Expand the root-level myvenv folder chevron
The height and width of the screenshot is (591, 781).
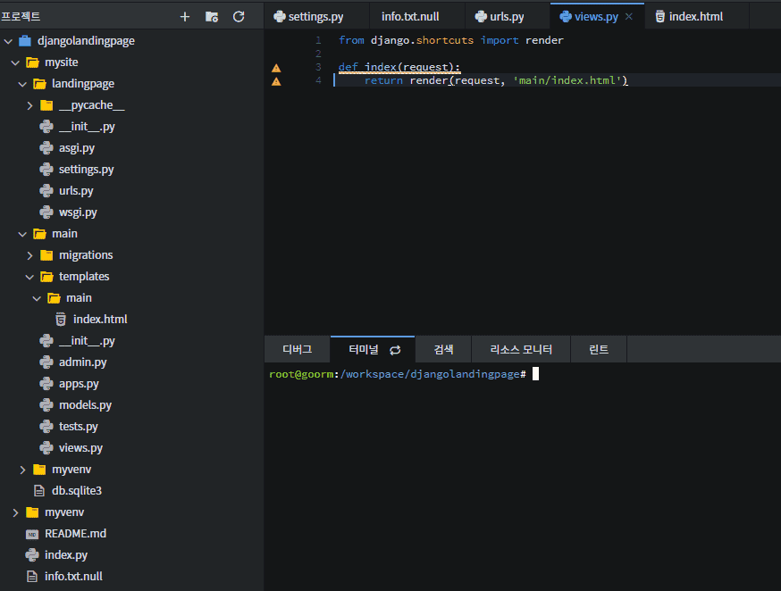(x=15, y=512)
